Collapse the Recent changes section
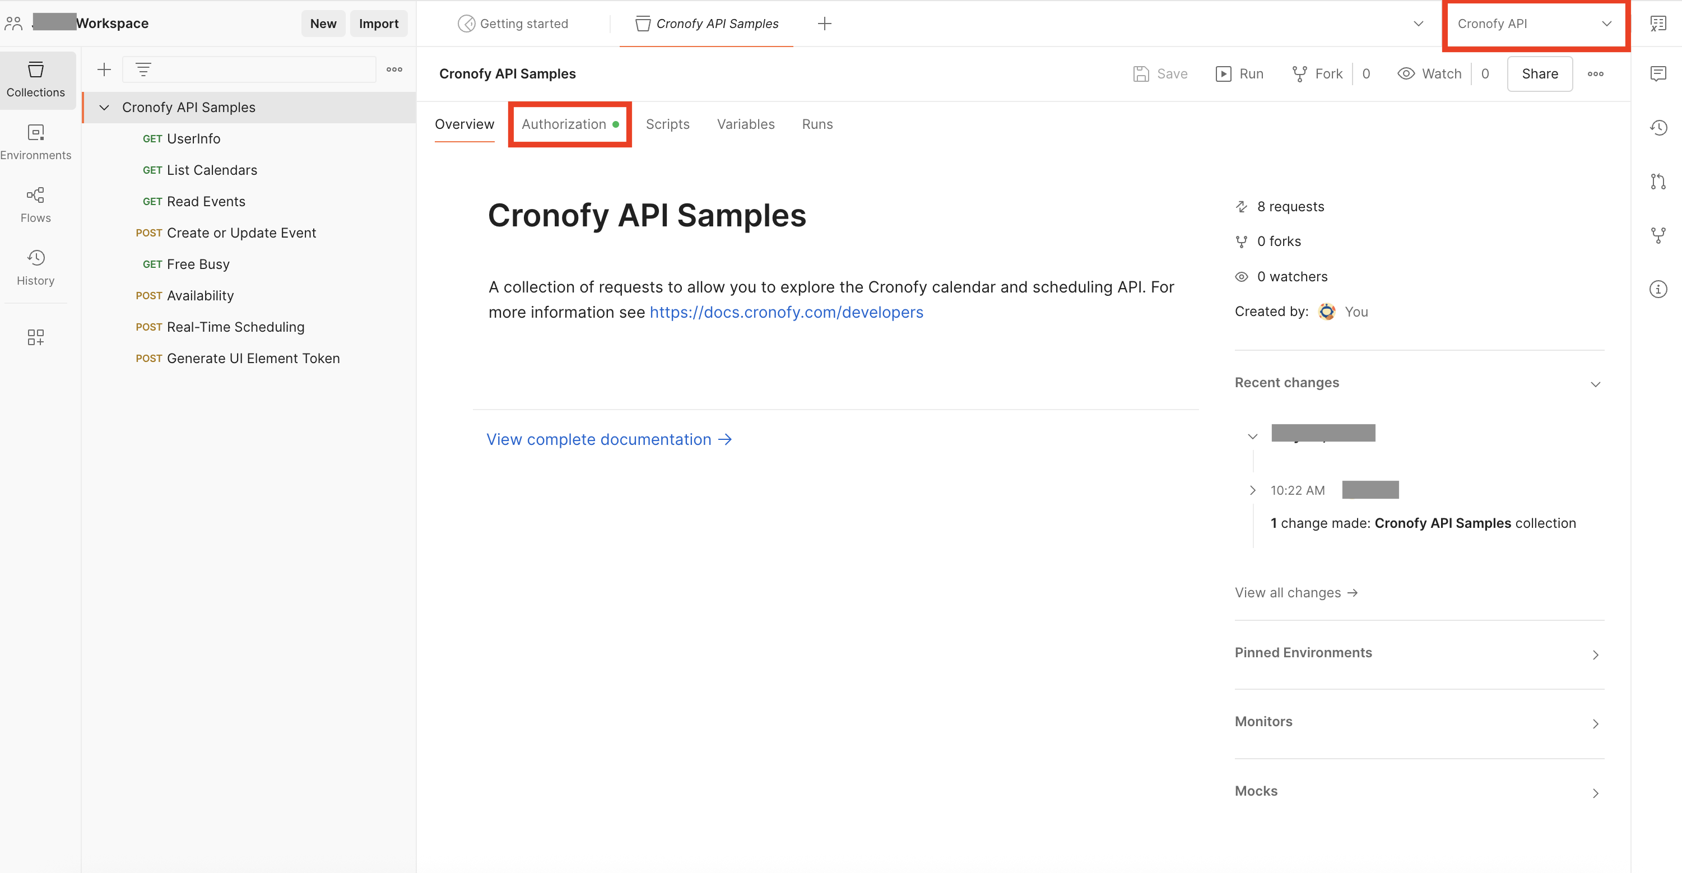The width and height of the screenshot is (1682, 873). tap(1419, 383)
